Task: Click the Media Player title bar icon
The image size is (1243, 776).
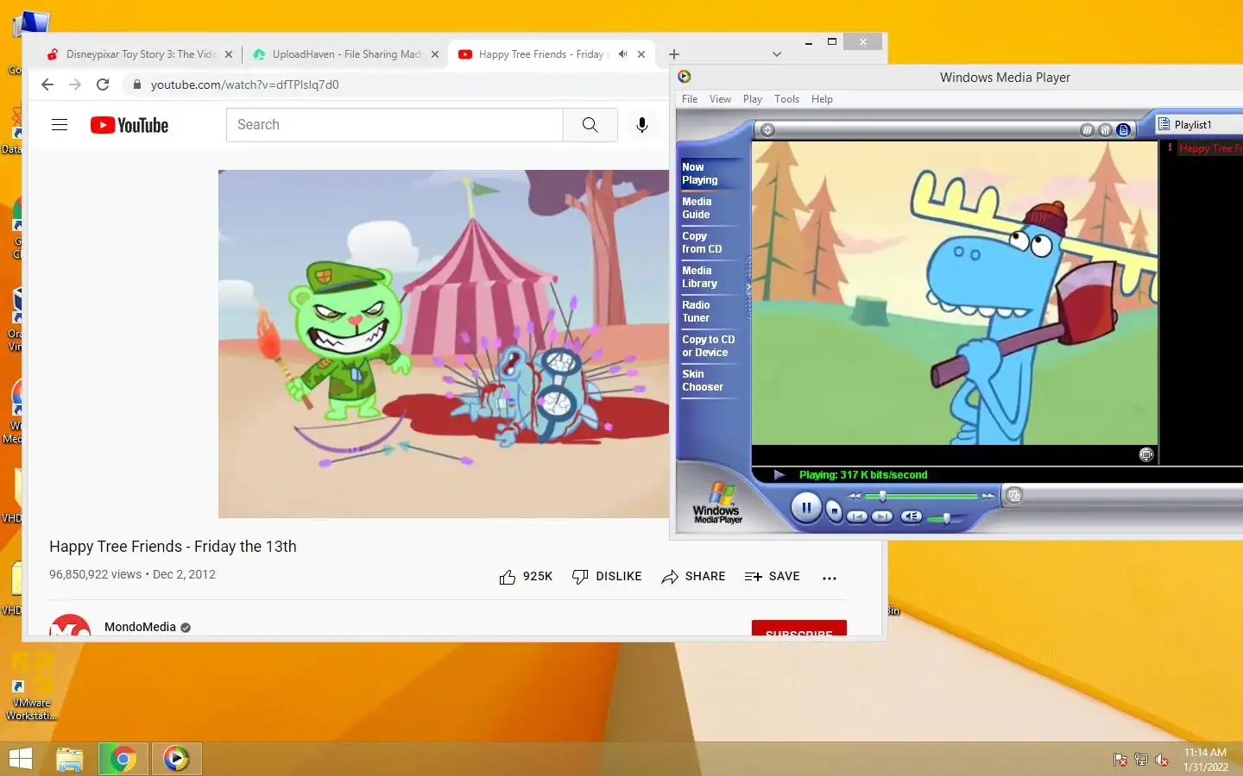Action: click(685, 77)
